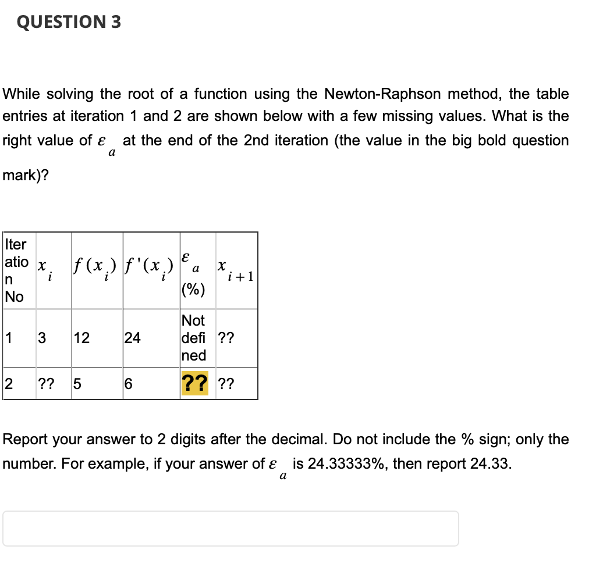Click the ?? cell in iteration 1 row
The height and width of the screenshot is (578, 610).
pos(226,338)
